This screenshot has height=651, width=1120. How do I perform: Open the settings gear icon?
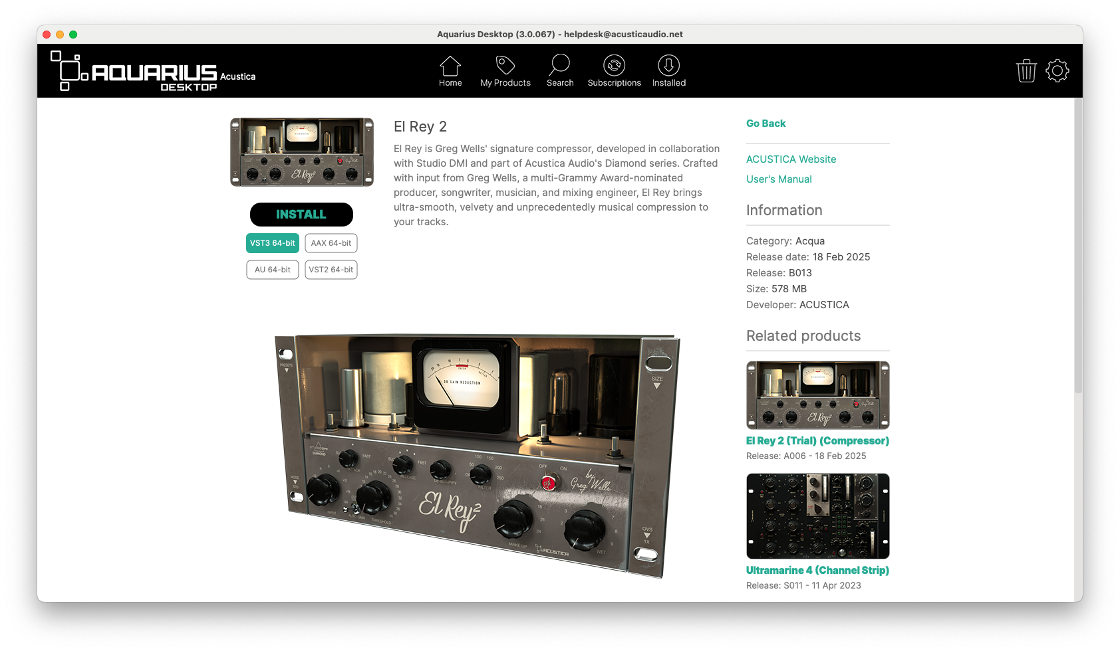point(1057,70)
